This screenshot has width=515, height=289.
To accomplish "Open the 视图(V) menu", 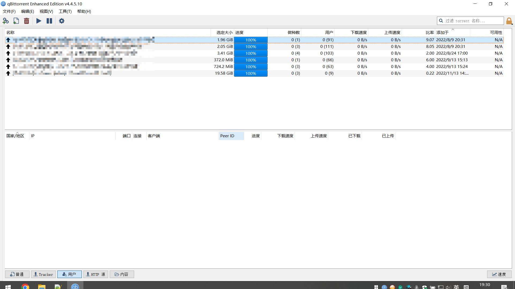I will pyautogui.click(x=46, y=11).
